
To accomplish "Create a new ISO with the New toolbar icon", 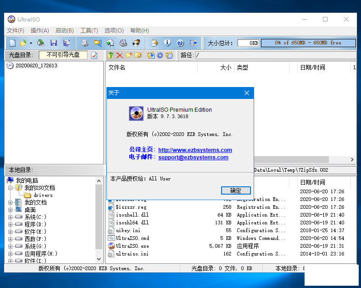I will coord(13,43).
